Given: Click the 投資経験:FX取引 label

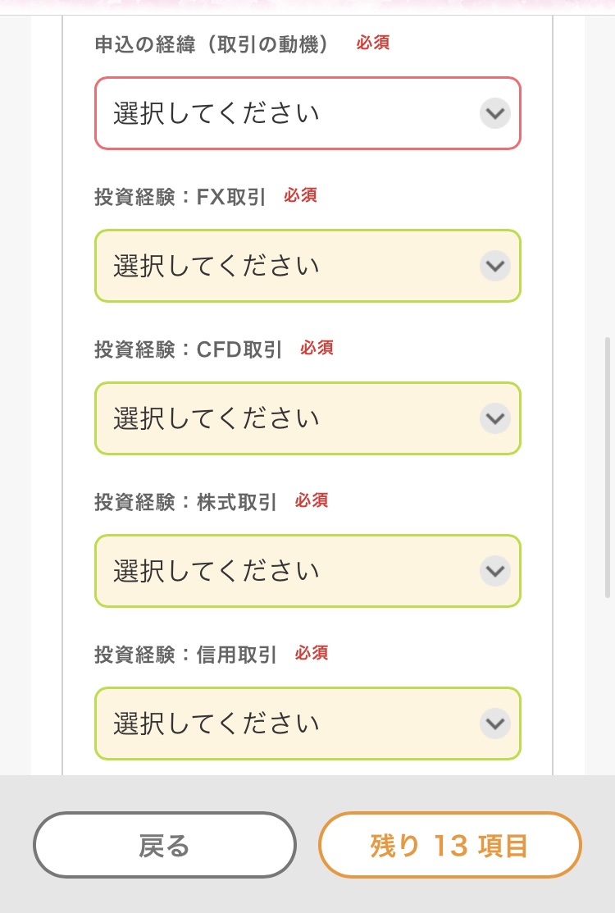Looking at the screenshot, I should (180, 197).
